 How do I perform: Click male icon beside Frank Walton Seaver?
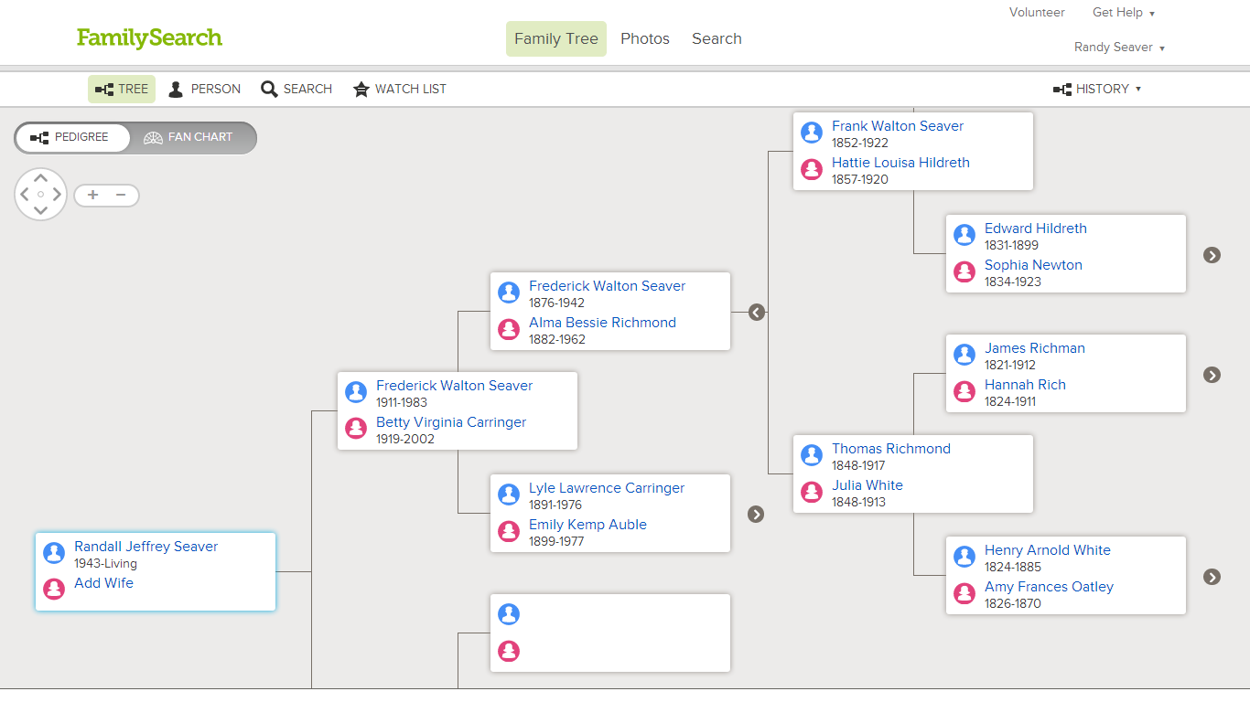pyautogui.click(x=812, y=133)
